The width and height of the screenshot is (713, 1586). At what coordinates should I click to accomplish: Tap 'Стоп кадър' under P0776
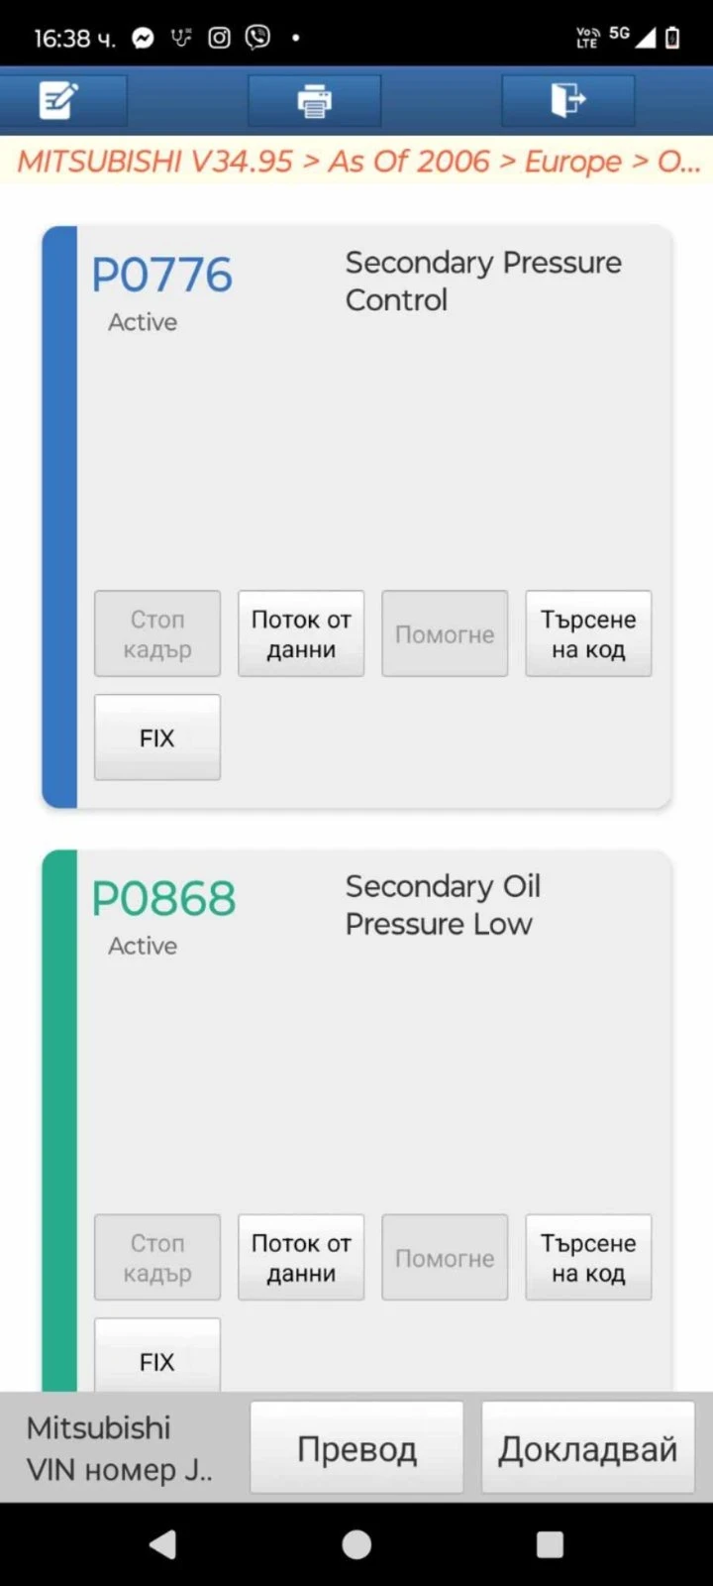[157, 634]
